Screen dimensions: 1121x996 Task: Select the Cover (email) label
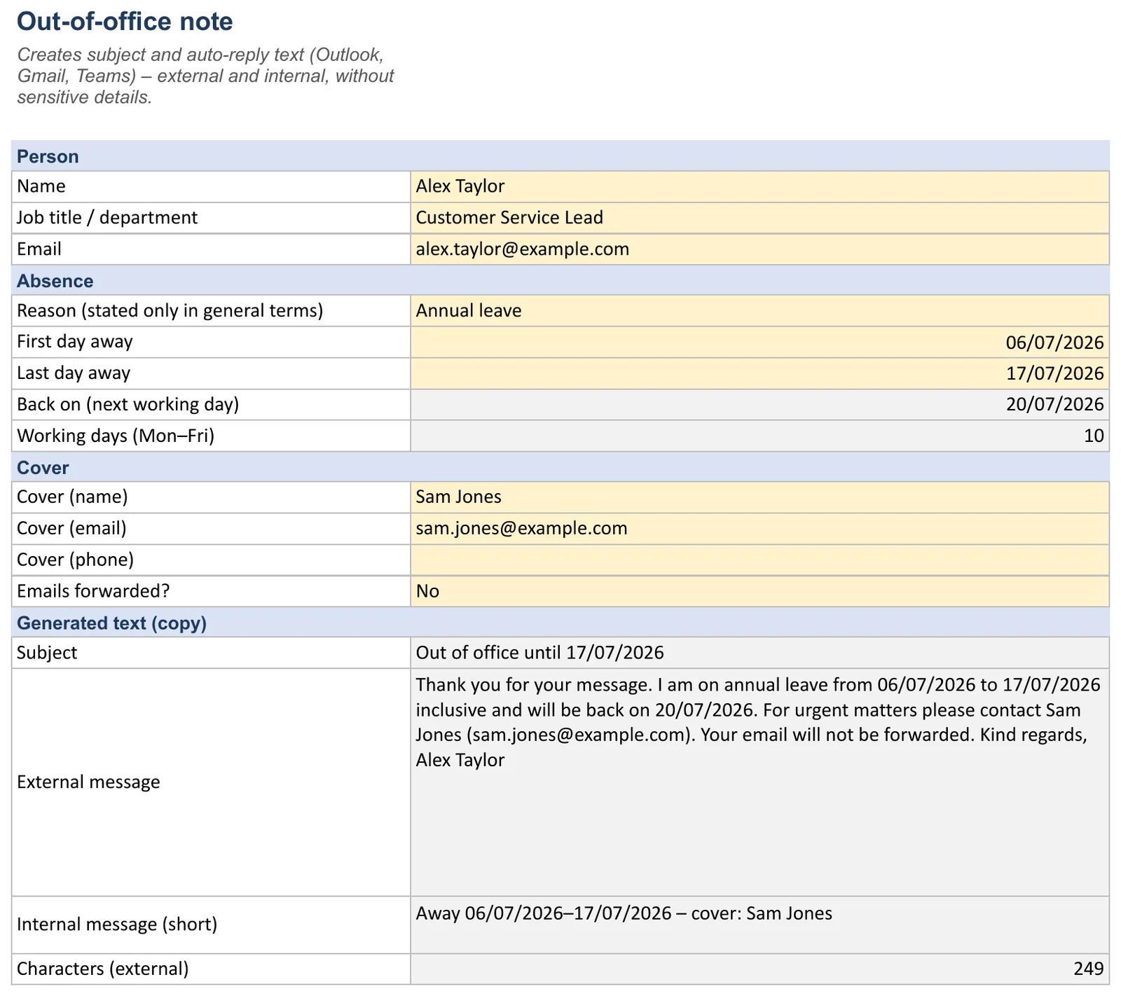click(x=72, y=529)
